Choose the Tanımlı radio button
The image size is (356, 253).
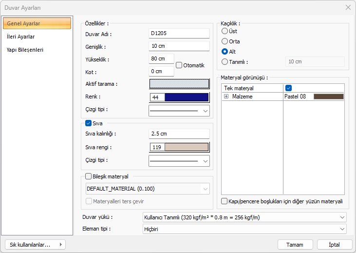(x=225, y=62)
